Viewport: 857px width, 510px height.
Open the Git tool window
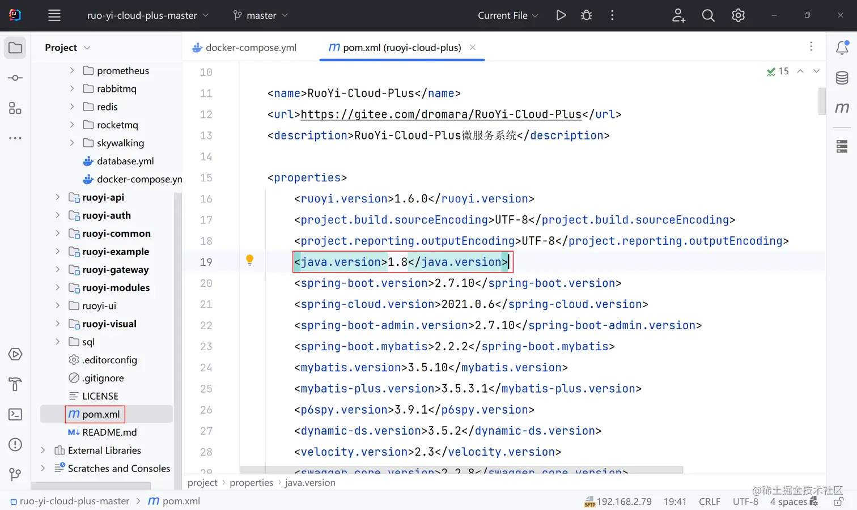tap(15, 474)
